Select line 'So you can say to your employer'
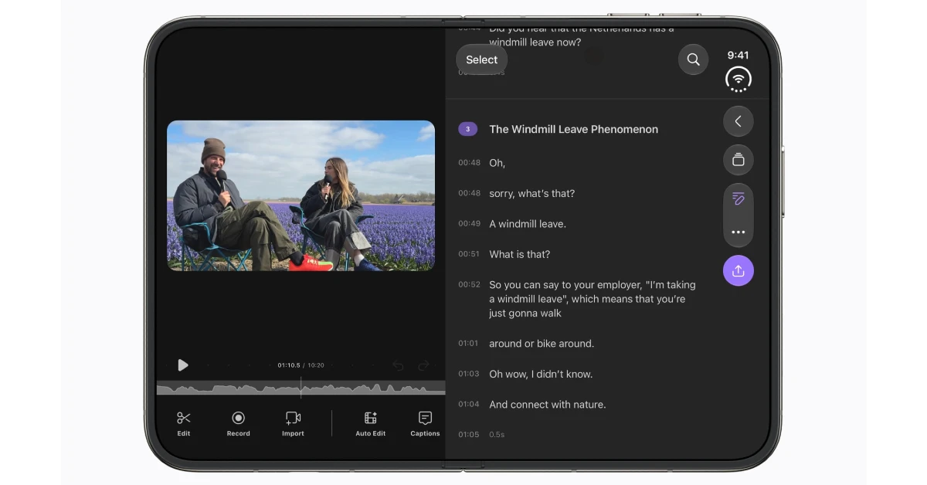The height and width of the screenshot is (485, 927). pyautogui.click(x=593, y=299)
